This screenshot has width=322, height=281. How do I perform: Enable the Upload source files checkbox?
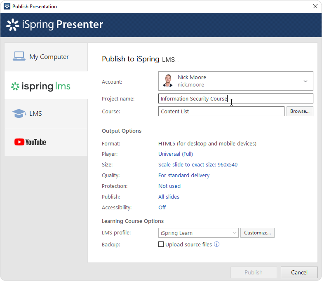[161, 244]
